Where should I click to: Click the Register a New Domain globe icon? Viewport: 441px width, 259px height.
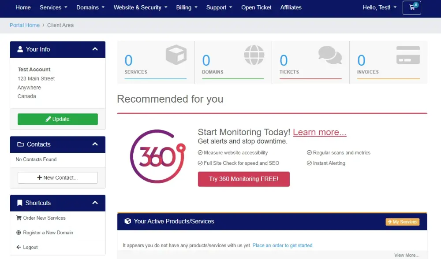(x=19, y=233)
